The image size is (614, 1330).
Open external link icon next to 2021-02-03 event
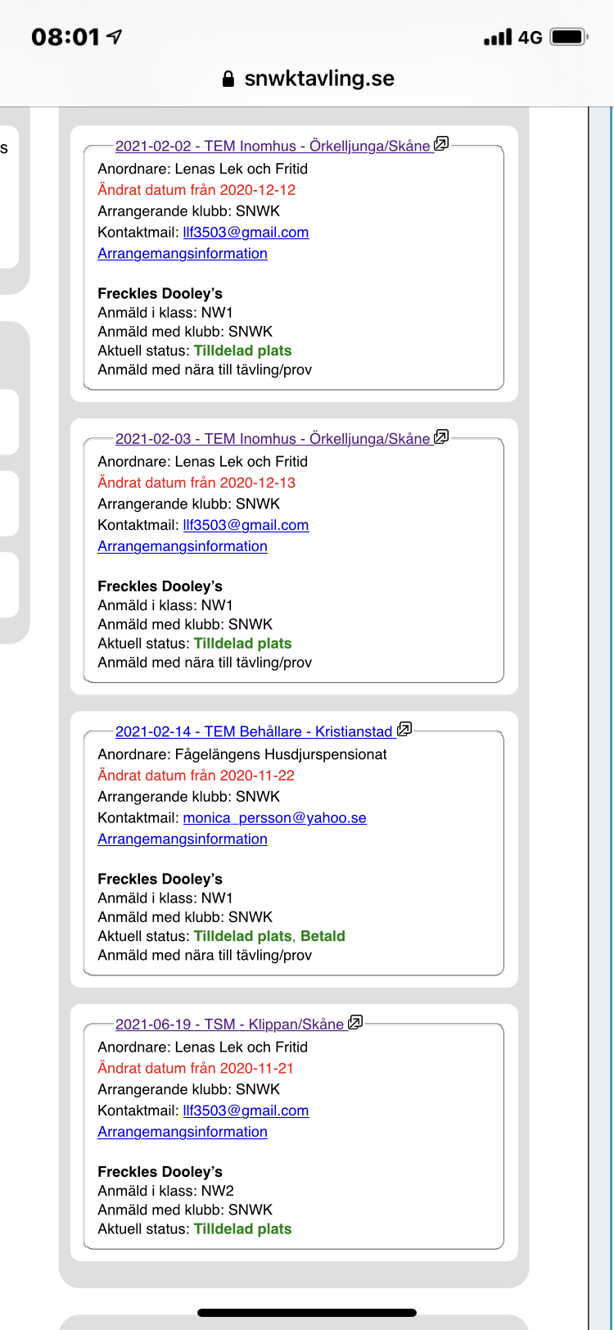441,437
